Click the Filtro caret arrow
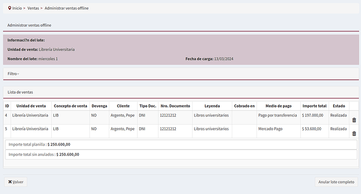This screenshot has height=194, width=361. click(x=18, y=74)
